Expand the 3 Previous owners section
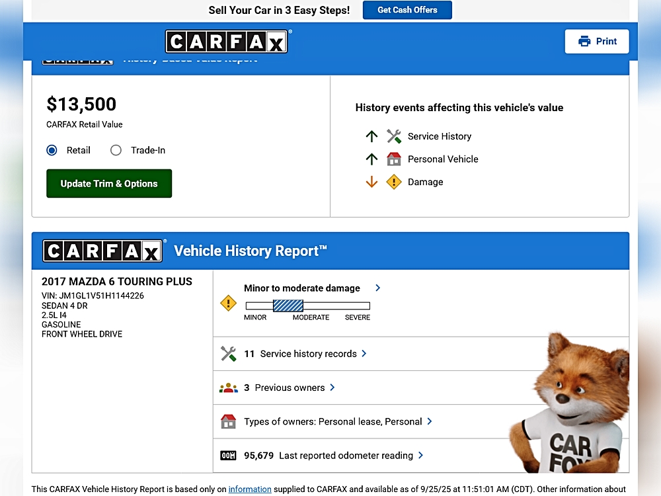The width and height of the screenshot is (661, 496). 332,388
